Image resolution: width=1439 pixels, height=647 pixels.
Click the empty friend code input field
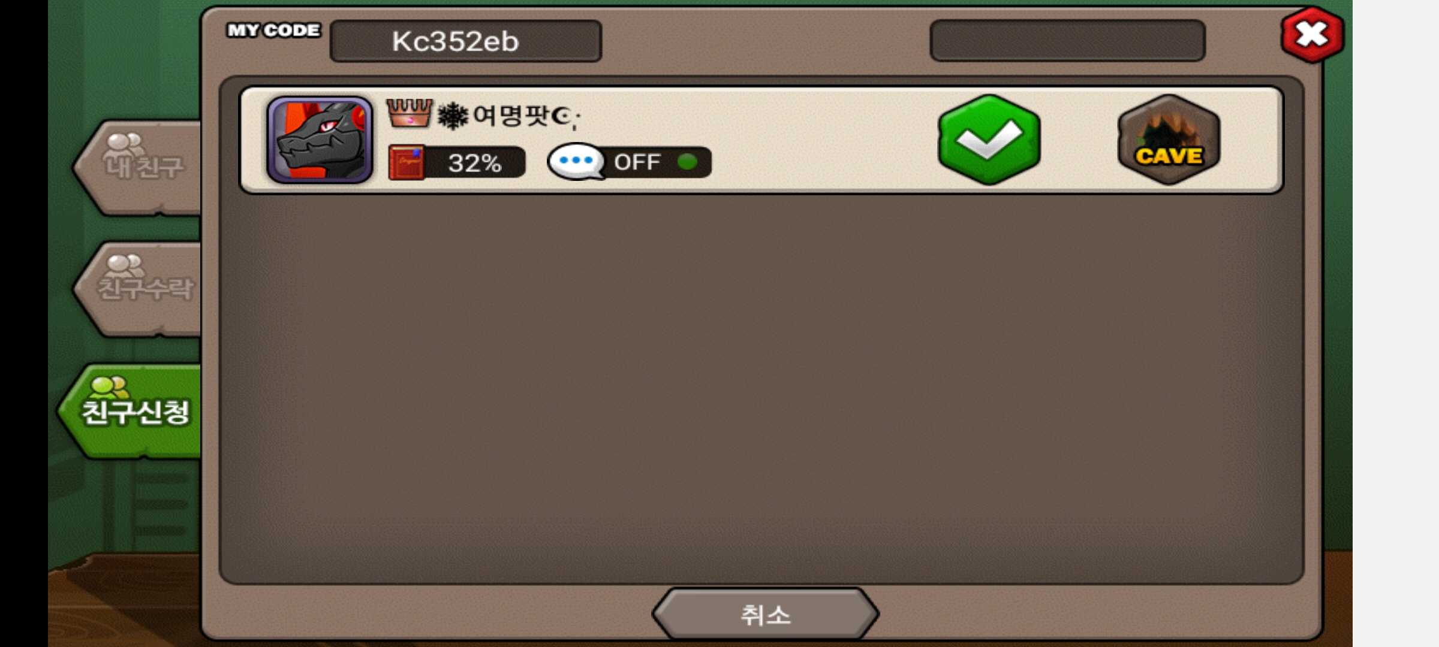(1067, 41)
